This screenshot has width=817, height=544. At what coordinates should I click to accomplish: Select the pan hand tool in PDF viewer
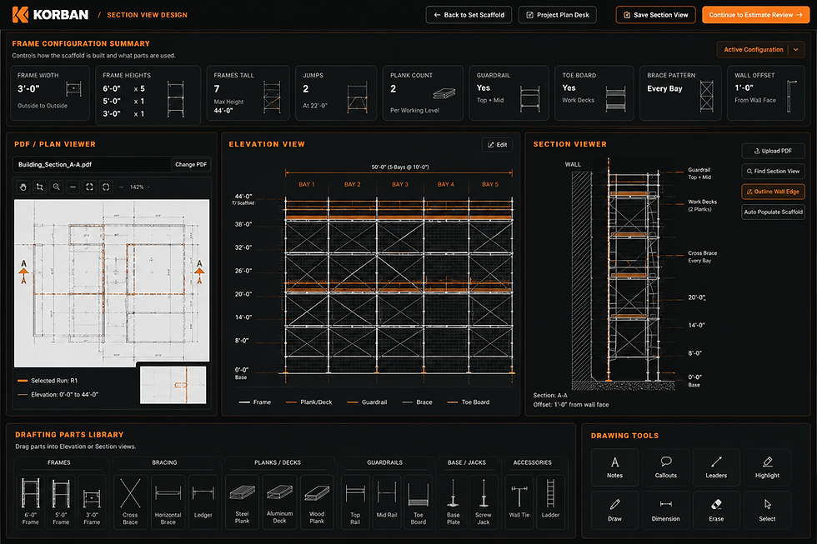(23, 187)
